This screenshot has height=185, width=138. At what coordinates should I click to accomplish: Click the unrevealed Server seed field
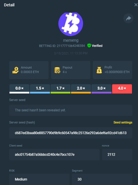click(71, 110)
